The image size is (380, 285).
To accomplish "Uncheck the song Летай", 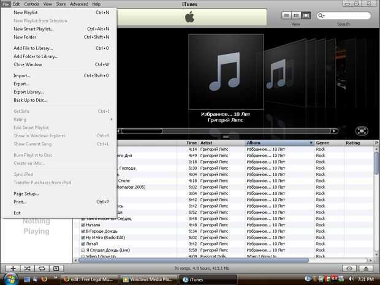I will click(x=83, y=244).
